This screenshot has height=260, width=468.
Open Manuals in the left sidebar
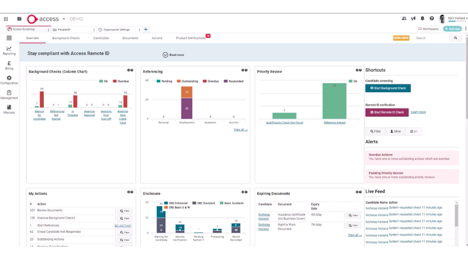tap(9, 109)
